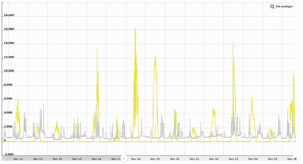Click Nov 16 label on the timeline
Image resolution: width=303 pixels, height=164 pixels.
pos(96,159)
